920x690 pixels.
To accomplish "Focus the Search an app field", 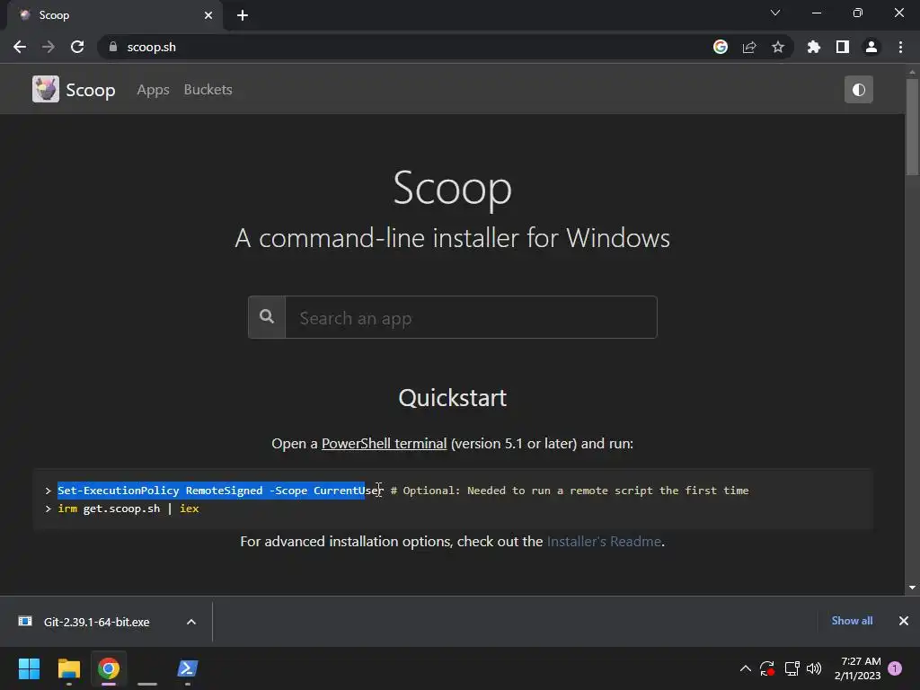I will (471, 317).
